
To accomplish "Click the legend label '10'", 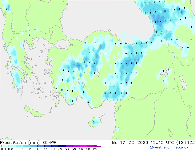I will click(38, 149).
